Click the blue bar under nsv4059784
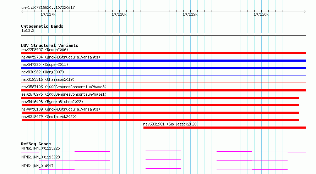316x174 pixels. click(x=163, y=61)
